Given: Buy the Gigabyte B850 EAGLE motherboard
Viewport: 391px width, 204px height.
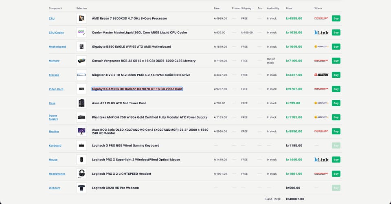Looking at the screenshot, I should point(336,47).
